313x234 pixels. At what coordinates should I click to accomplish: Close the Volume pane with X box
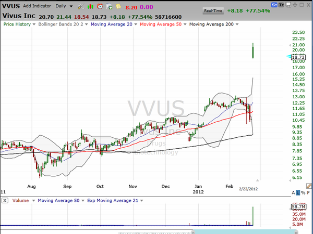(x=5, y=200)
